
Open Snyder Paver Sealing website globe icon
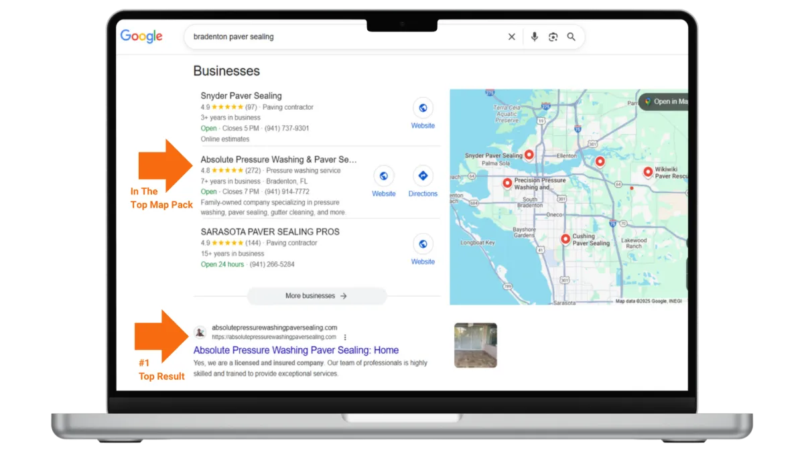click(x=423, y=108)
